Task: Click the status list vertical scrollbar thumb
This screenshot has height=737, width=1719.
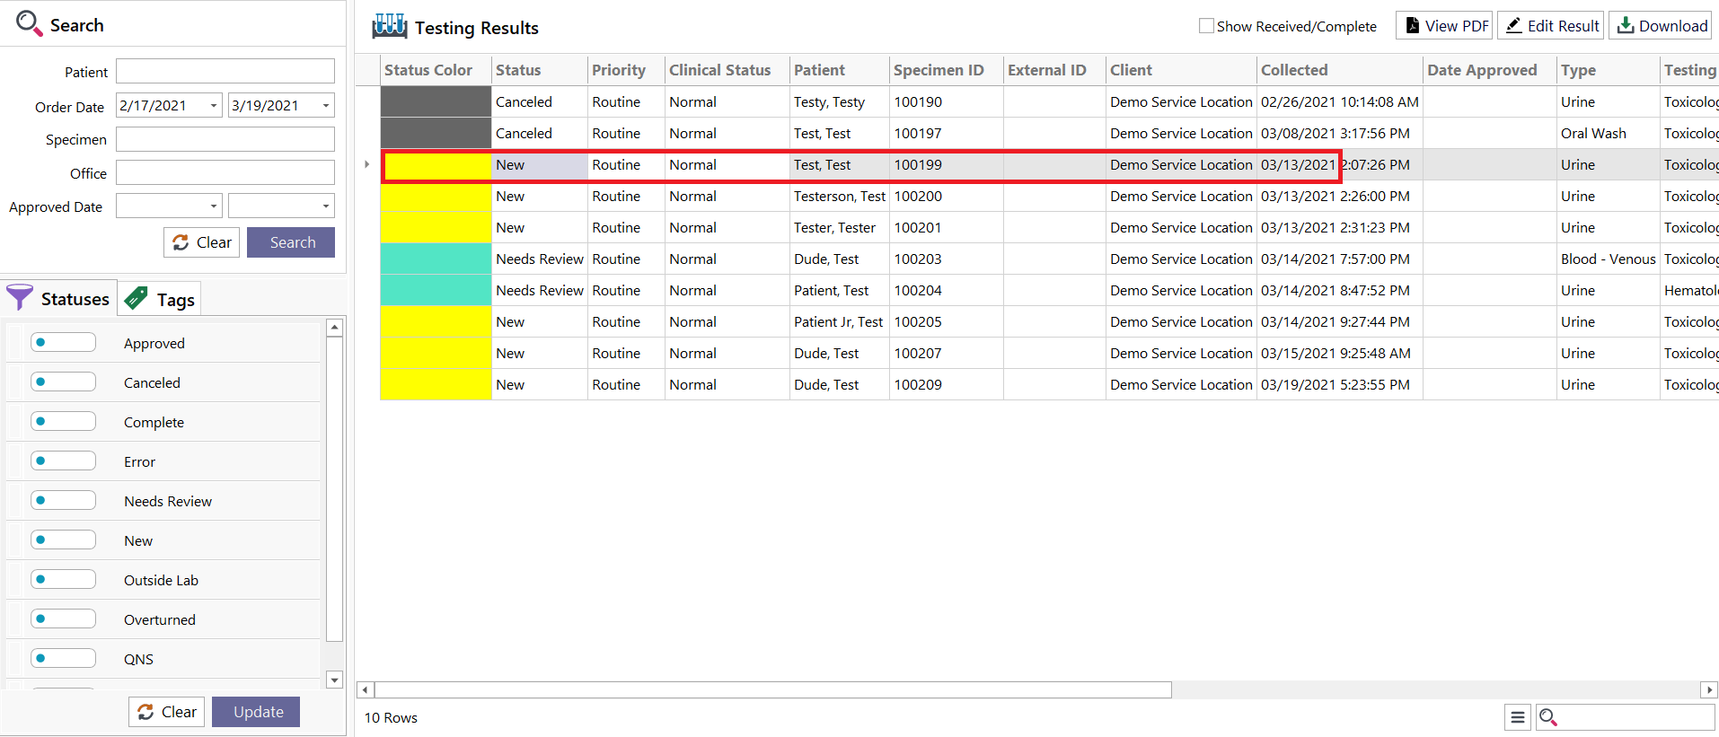Action: 334,489
